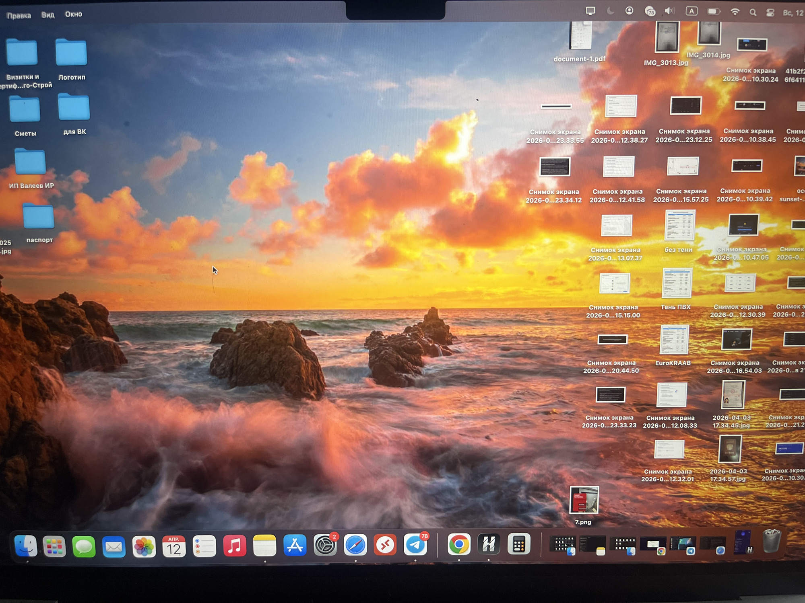Open Google Chrome in the Dock
Image resolution: width=805 pixels, height=603 pixels.
pos(459,545)
